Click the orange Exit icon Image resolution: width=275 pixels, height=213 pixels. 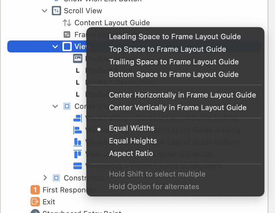coord(35,202)
